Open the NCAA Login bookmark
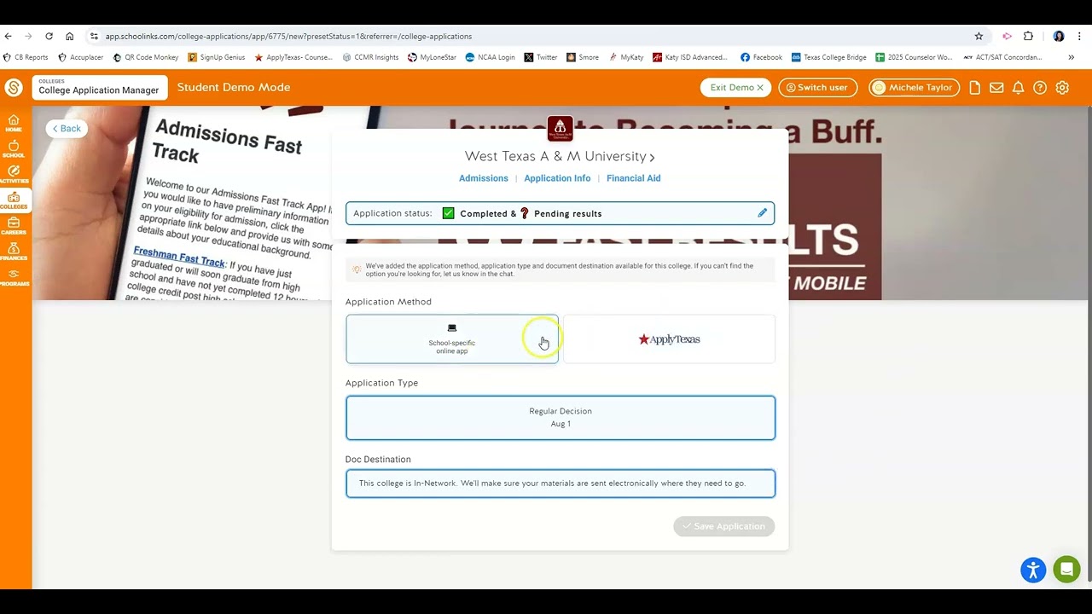Screen dimensions: 1092x614 pos(491,57)
